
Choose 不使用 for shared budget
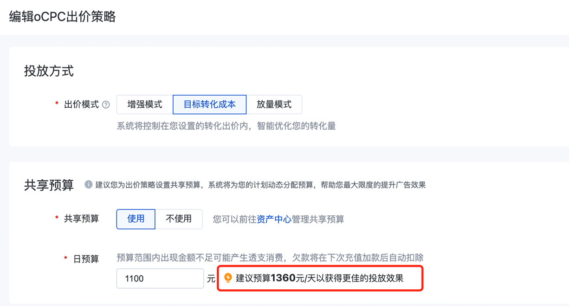pyautogui.click(x=179, y=219)
